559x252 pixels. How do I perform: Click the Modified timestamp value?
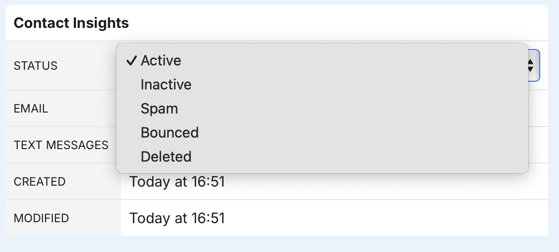point(177,218)
